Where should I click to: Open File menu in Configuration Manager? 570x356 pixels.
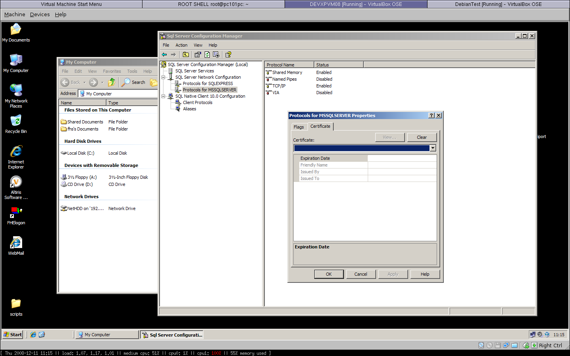166,45
